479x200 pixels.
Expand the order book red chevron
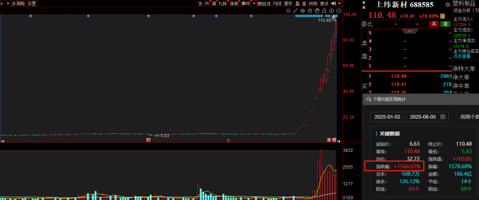pyautogui.click(x=410, y=31)
